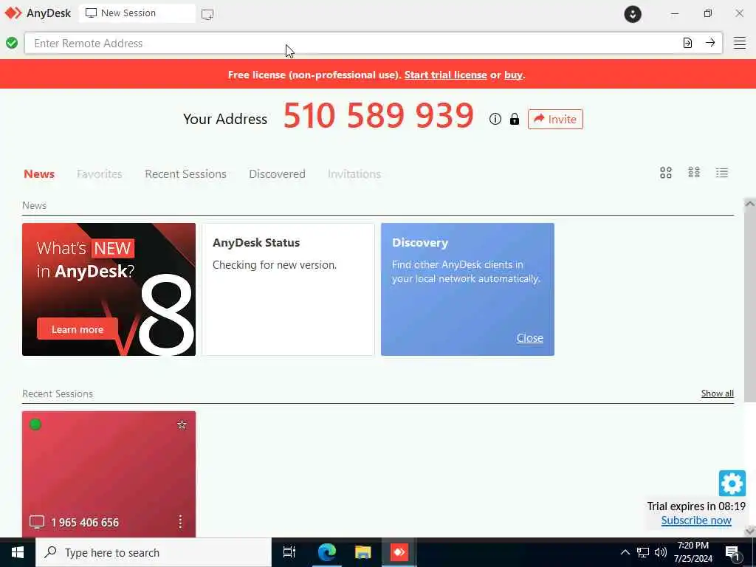Click the AnyDesk icon on the taskbar
756x567 pixels.
click(399, 552)
